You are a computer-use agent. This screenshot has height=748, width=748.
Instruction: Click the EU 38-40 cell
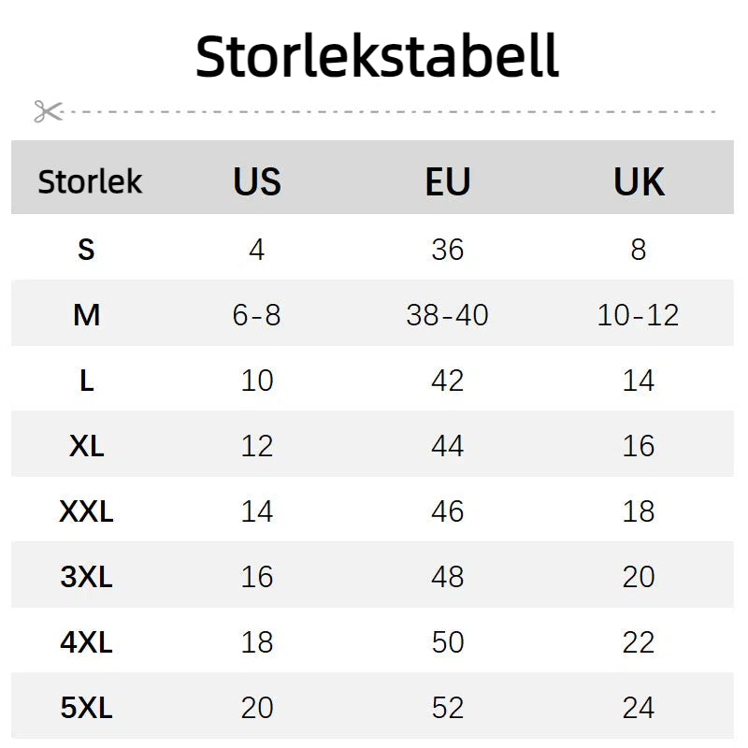[448, 315]
